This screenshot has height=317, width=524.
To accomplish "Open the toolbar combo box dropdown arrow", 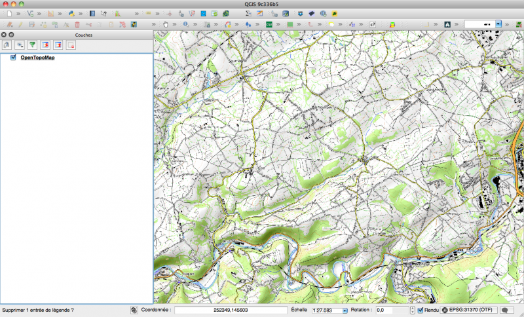I will click(x=498, y=24).
